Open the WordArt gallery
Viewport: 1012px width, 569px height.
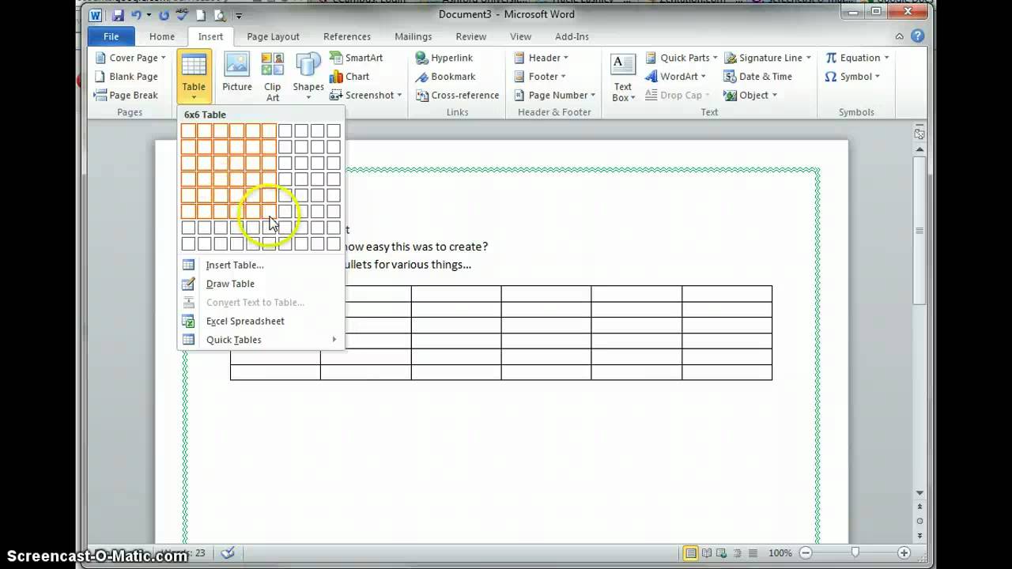[x=676, y=77]
